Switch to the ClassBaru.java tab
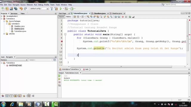This screenshot has width=191, height=107. click(x=100, y=13)
